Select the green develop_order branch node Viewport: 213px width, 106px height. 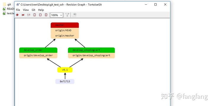38,50
